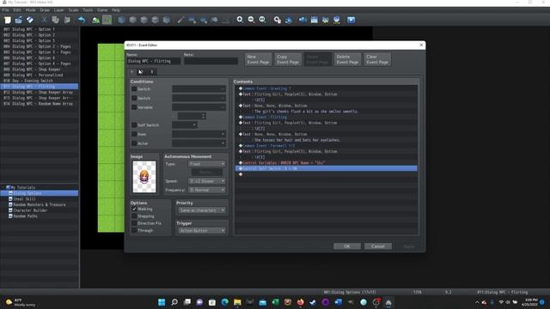Image resolution: width=550 pixels, height=309 pixels.
Task: Check the Through option
Action: (x=134, y=231)
